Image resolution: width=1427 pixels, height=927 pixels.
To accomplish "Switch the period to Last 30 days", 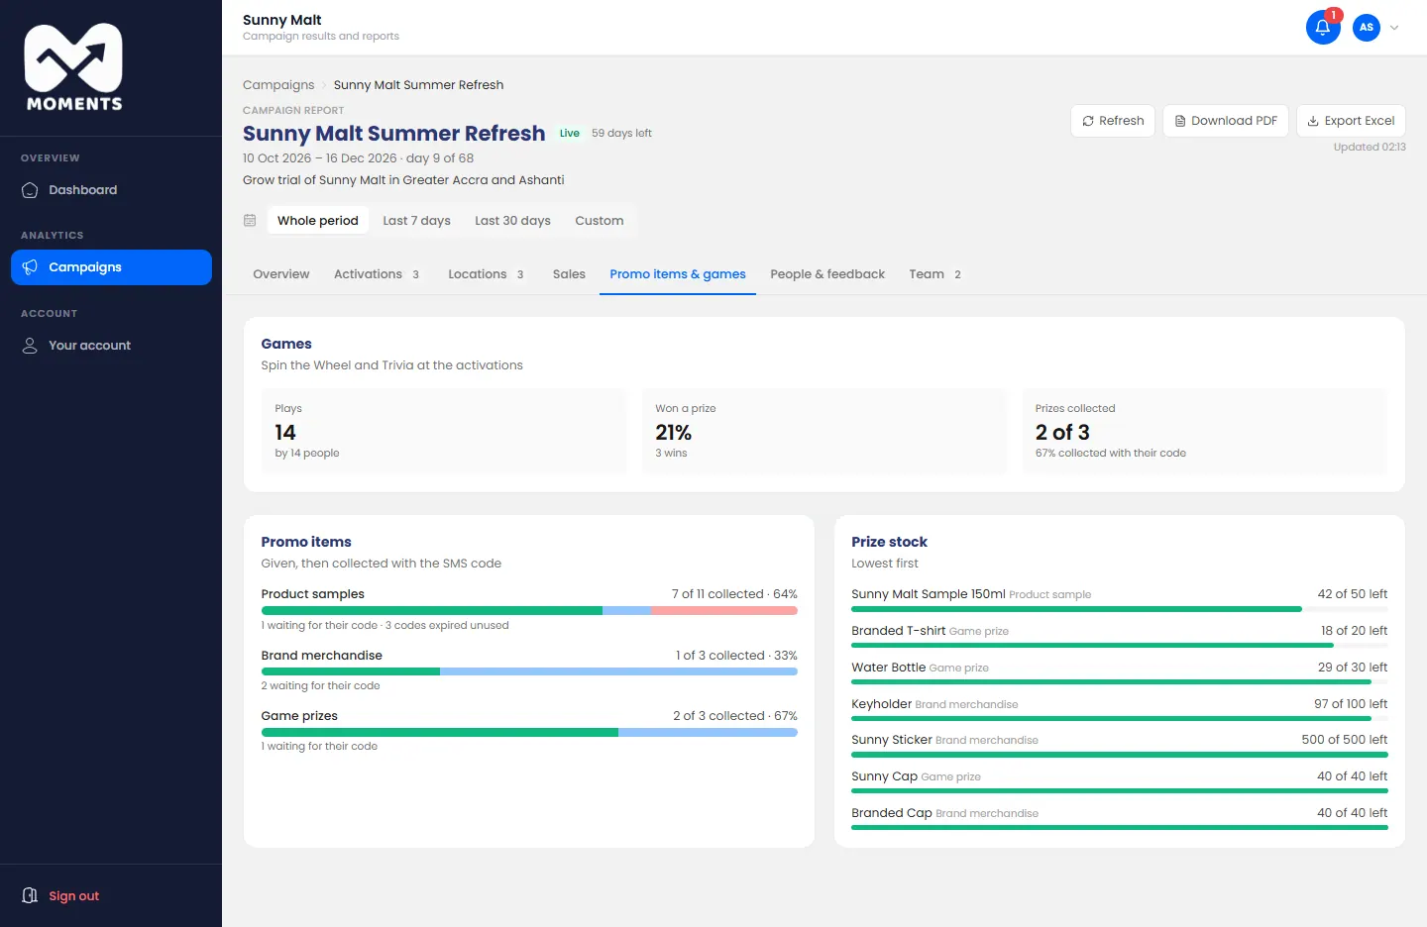I will click(x=512, y=221).
